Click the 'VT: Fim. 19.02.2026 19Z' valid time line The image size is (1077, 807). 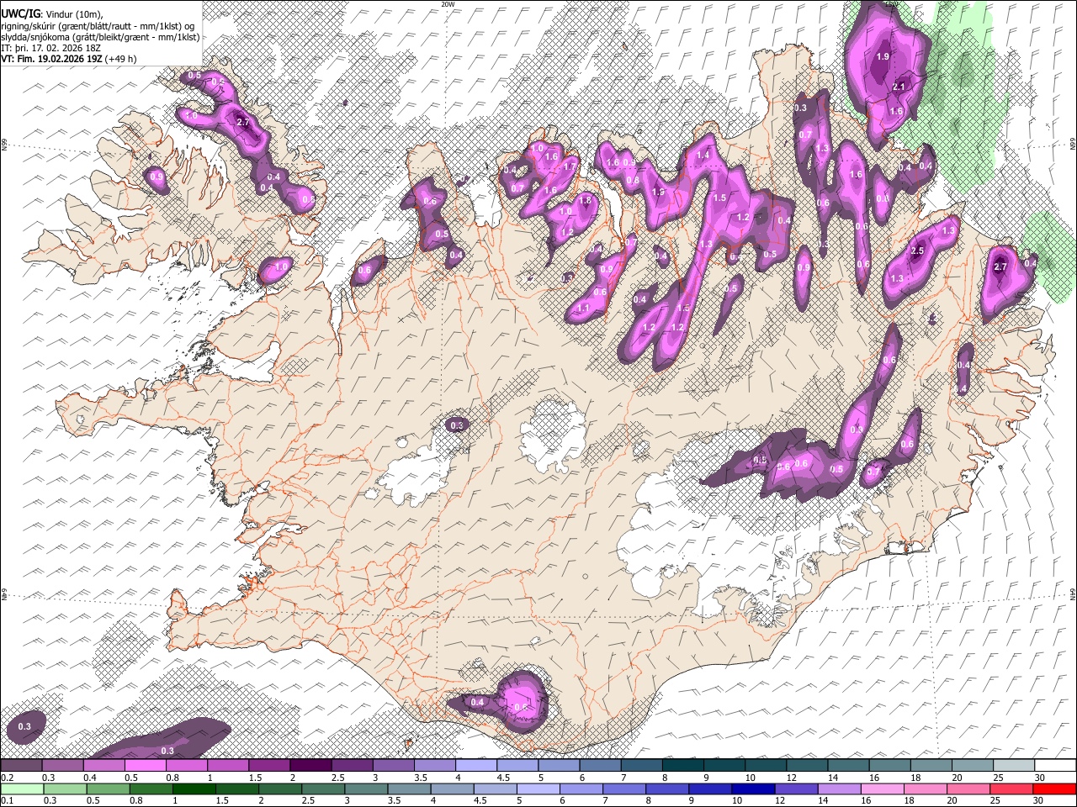(52, 59)
